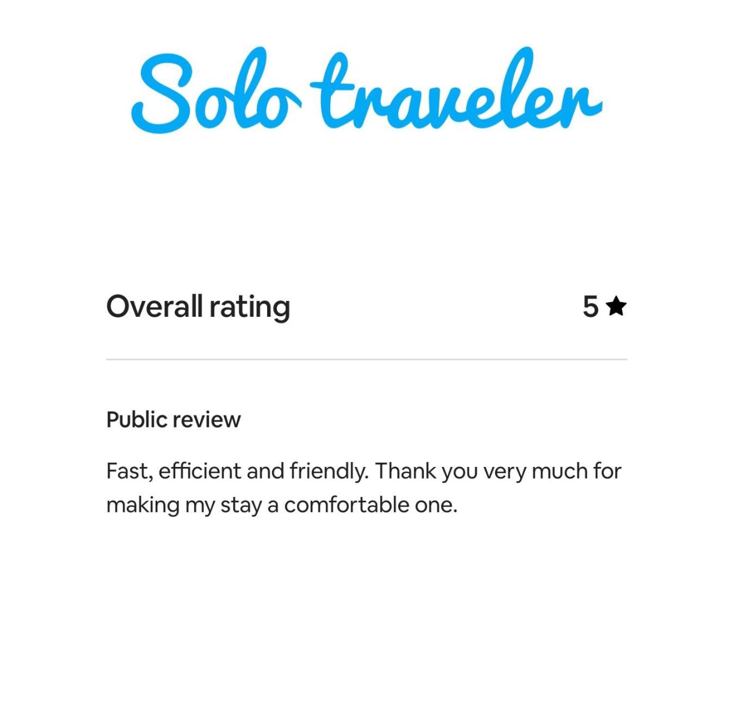The height and width of the screenshot is (701, 734).
Task: Click the word efficient in the review
Action: [x=200, y=471]
